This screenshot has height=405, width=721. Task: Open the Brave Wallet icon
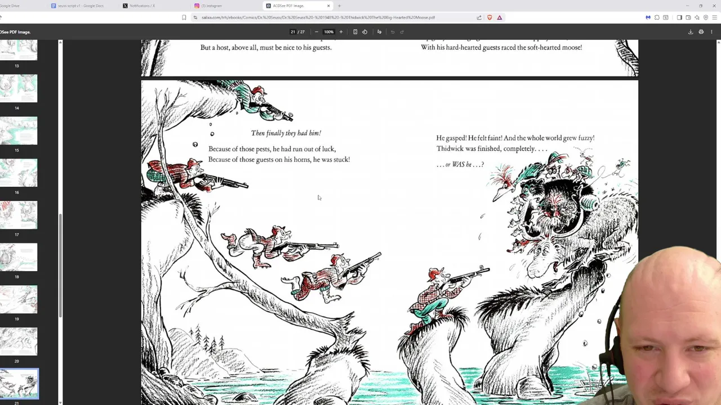tap(688, 17)
